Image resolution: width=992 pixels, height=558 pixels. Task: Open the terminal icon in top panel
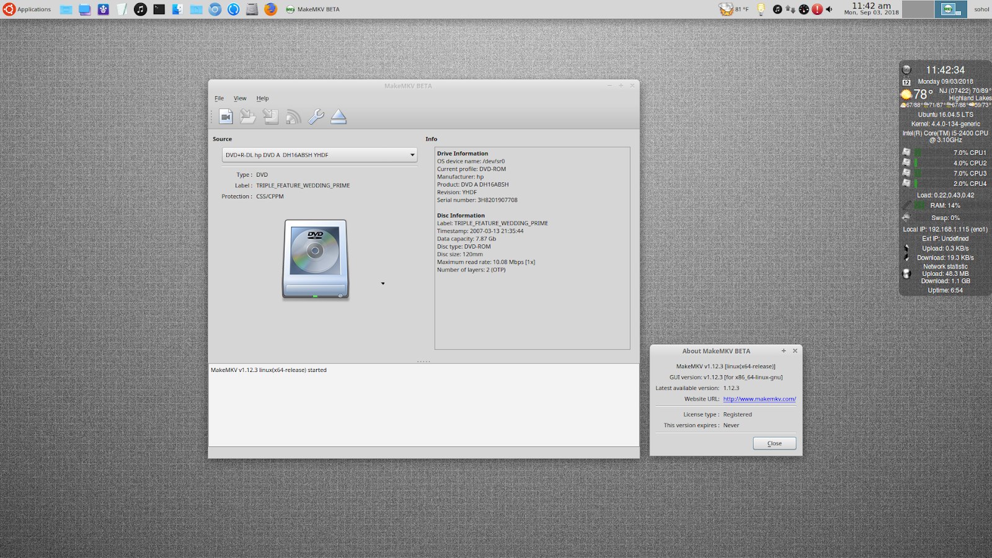coord(159,9)
